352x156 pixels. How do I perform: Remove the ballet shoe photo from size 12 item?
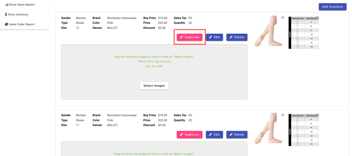point(283,18)
